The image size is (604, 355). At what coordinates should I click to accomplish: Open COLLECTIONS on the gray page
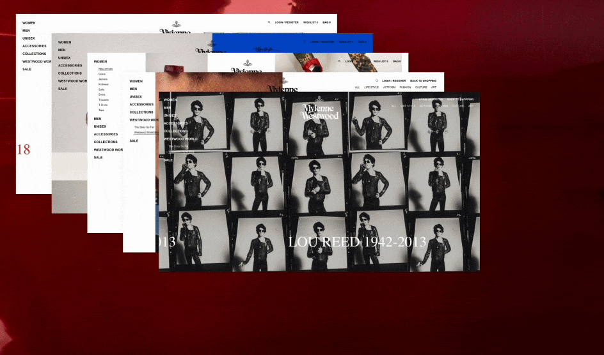coord(70,73)
